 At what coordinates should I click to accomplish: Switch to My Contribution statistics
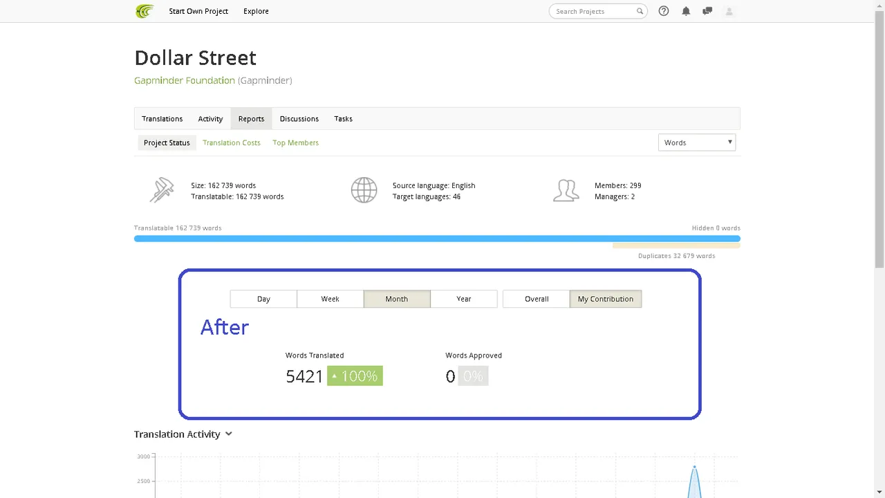(x=606, y=299)
